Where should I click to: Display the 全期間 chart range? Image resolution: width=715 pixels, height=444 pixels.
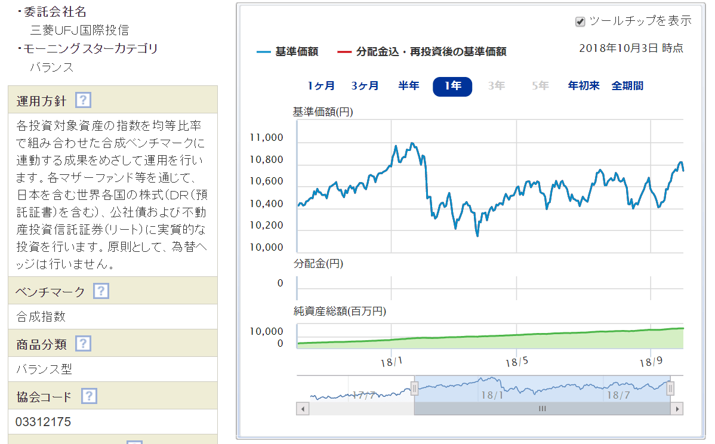[x=627, y=86]
